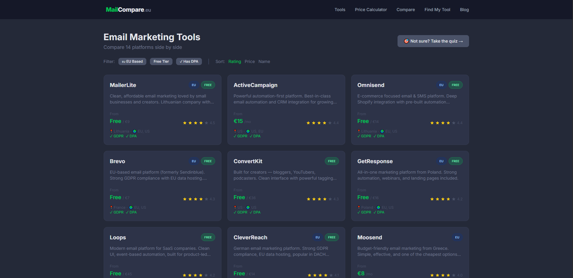Open the Moosend card title

(x=370, y=238)
